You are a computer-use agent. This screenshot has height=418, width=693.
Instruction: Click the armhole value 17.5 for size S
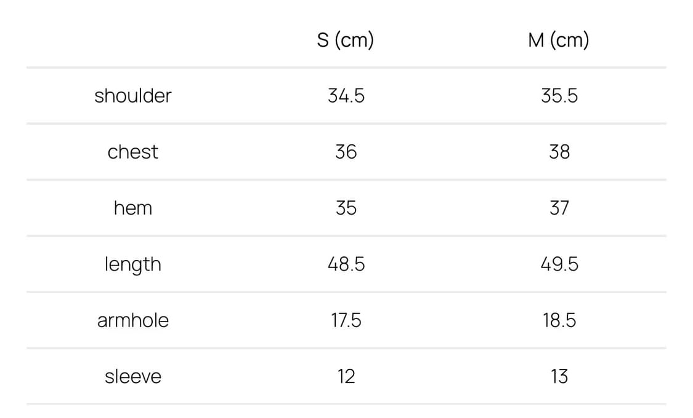coord(346,321)
